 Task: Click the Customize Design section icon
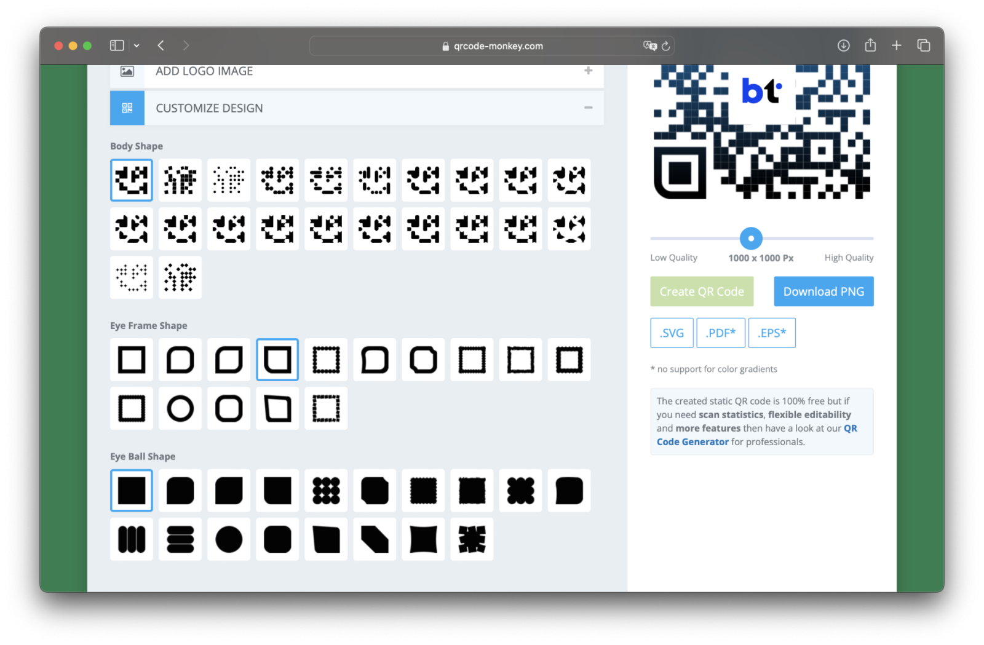click(127, 108)
